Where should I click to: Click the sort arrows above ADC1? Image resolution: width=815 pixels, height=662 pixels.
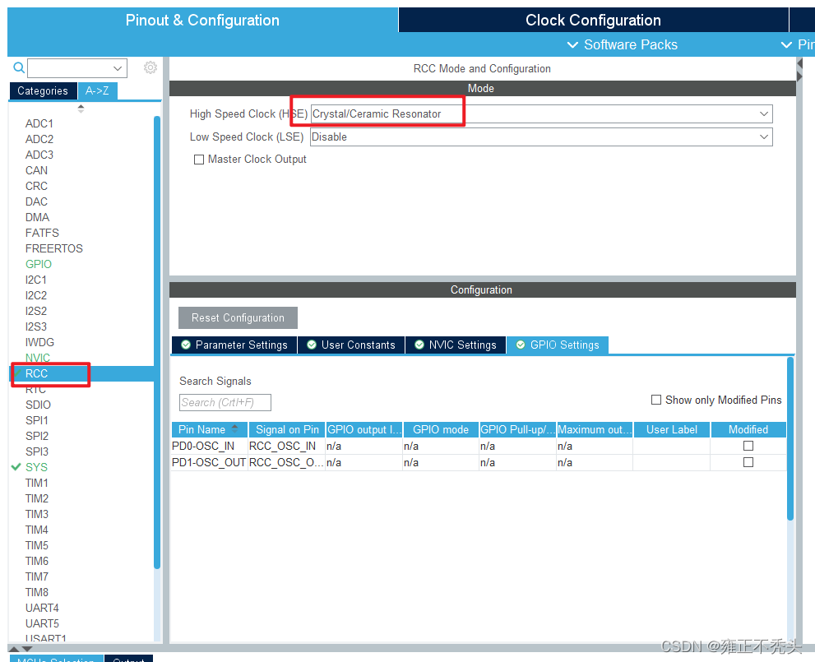tap(81, 109)
